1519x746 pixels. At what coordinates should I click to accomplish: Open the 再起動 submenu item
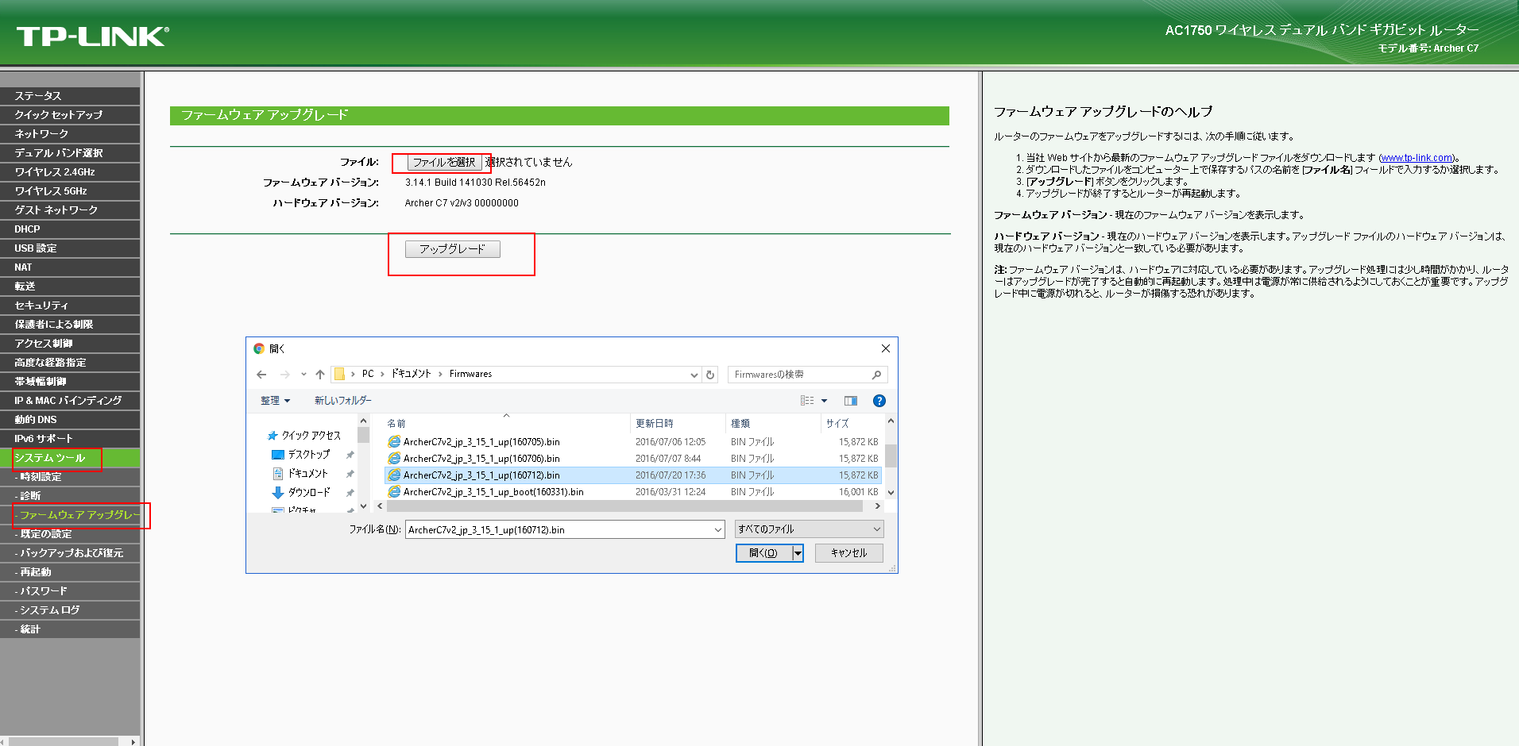[x=70, y=572]
